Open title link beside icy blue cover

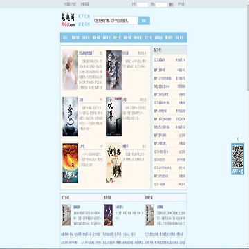81,100
